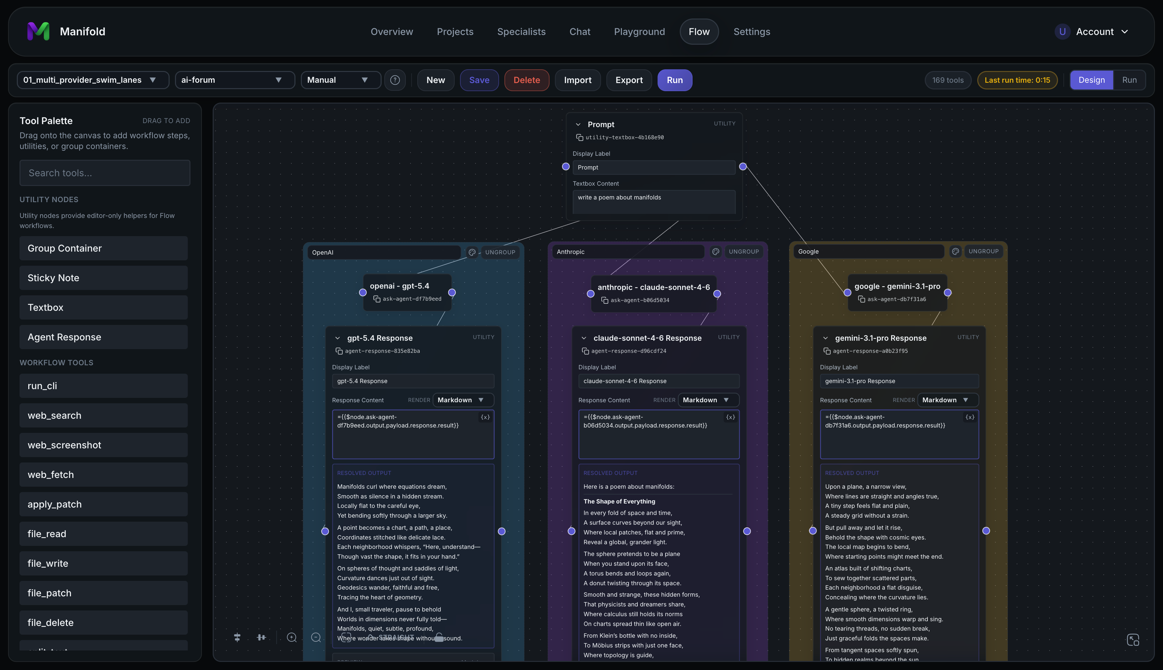Go to the Projects tab
The image size is (1163, 670).
tap(455, 32)
